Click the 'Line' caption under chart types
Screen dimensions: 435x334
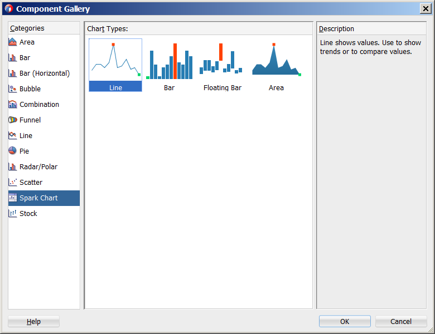click(115, 88)
